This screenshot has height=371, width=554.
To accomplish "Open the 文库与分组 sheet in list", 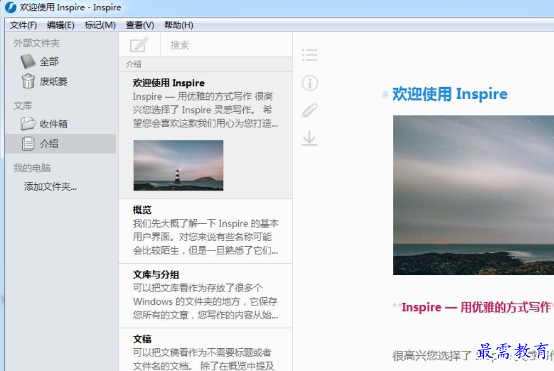I will click(206, 296).
